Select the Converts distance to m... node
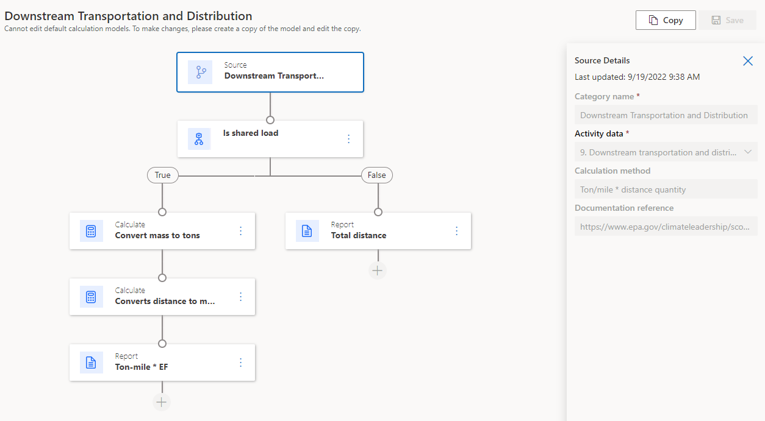 [x=162, y=297]
